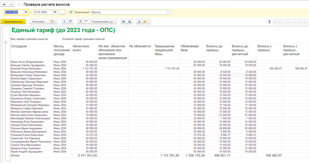
Task: Click the filter search input field
Action: pyautogui.click(x=291, y=22)
